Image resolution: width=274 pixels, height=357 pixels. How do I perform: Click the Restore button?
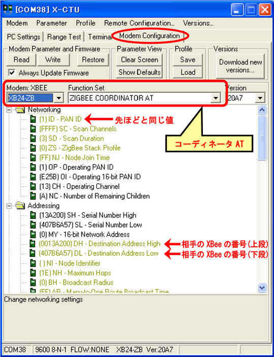[93, 60]
